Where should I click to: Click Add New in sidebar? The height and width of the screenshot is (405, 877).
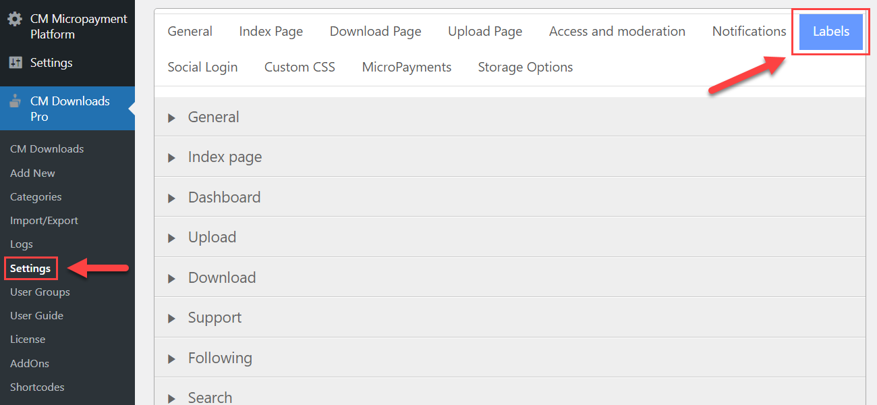32,173
